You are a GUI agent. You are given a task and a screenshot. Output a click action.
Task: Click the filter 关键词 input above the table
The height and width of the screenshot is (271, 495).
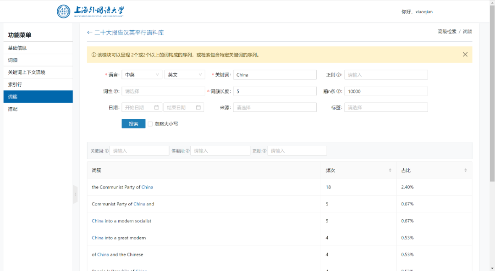point(139,151)
